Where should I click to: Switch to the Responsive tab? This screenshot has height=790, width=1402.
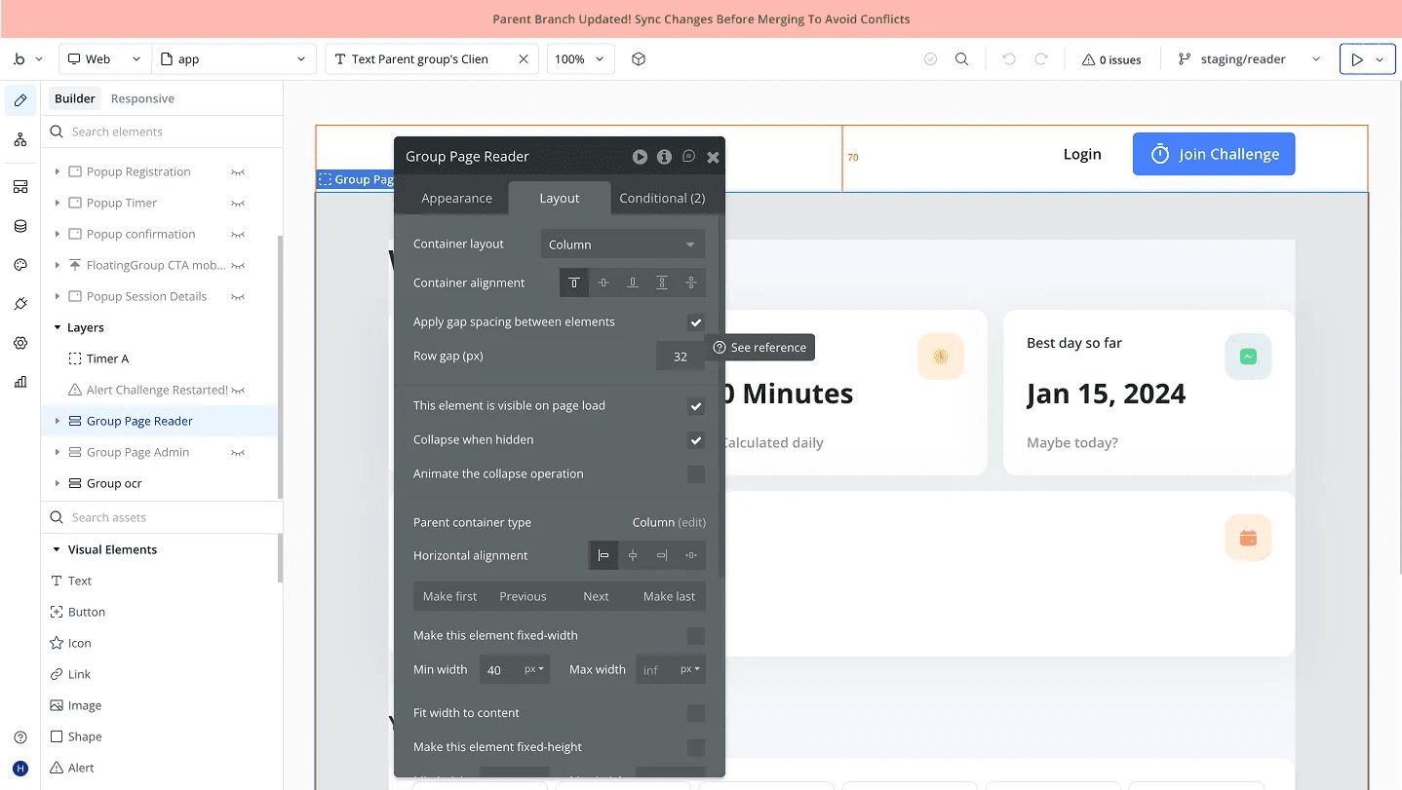(142, 98)
